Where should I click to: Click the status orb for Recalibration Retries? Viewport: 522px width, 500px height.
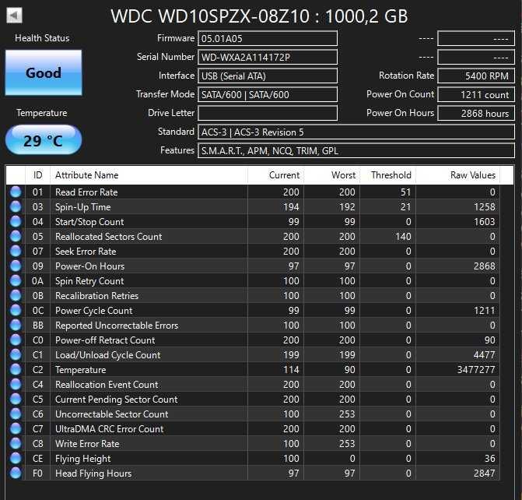click(16, 295)
